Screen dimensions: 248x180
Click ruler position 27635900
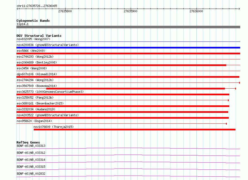[130, 11]
